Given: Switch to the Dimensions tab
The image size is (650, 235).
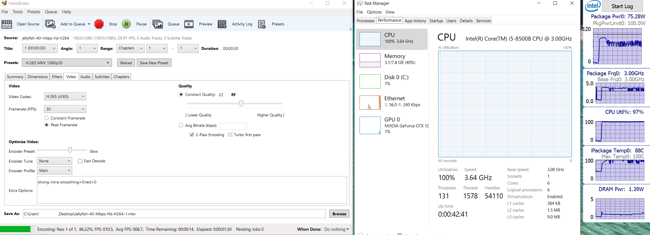Looking at the screenshot, I should 38,77.
